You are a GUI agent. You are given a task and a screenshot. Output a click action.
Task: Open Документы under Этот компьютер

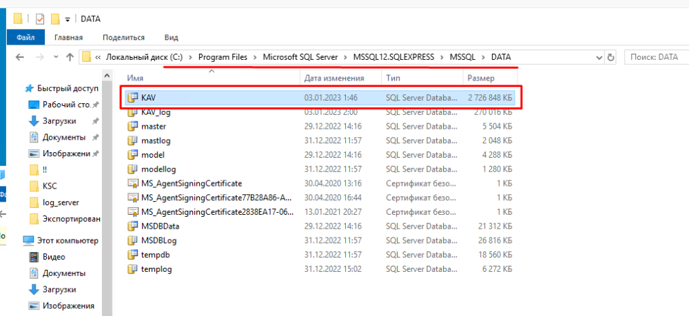63,273
